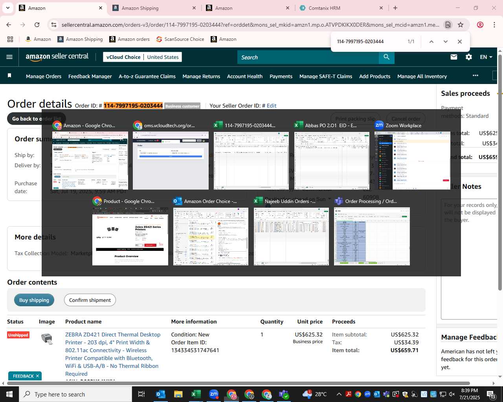Select the Abbas PO Excel window thumbnail
This screenshot has width=503, height=402.
click(332, 161)
